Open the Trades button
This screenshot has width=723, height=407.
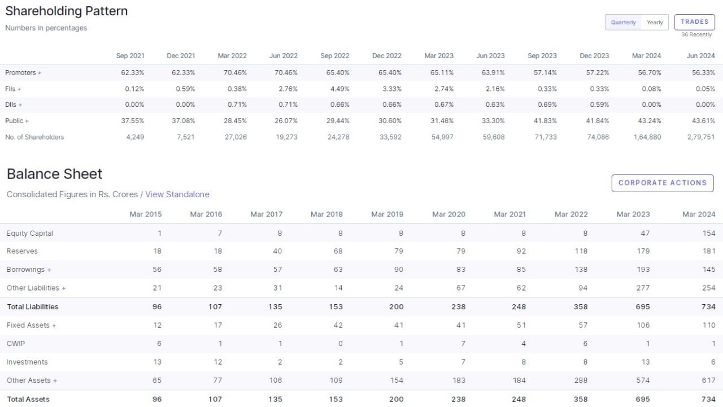[x=694, y=22]
